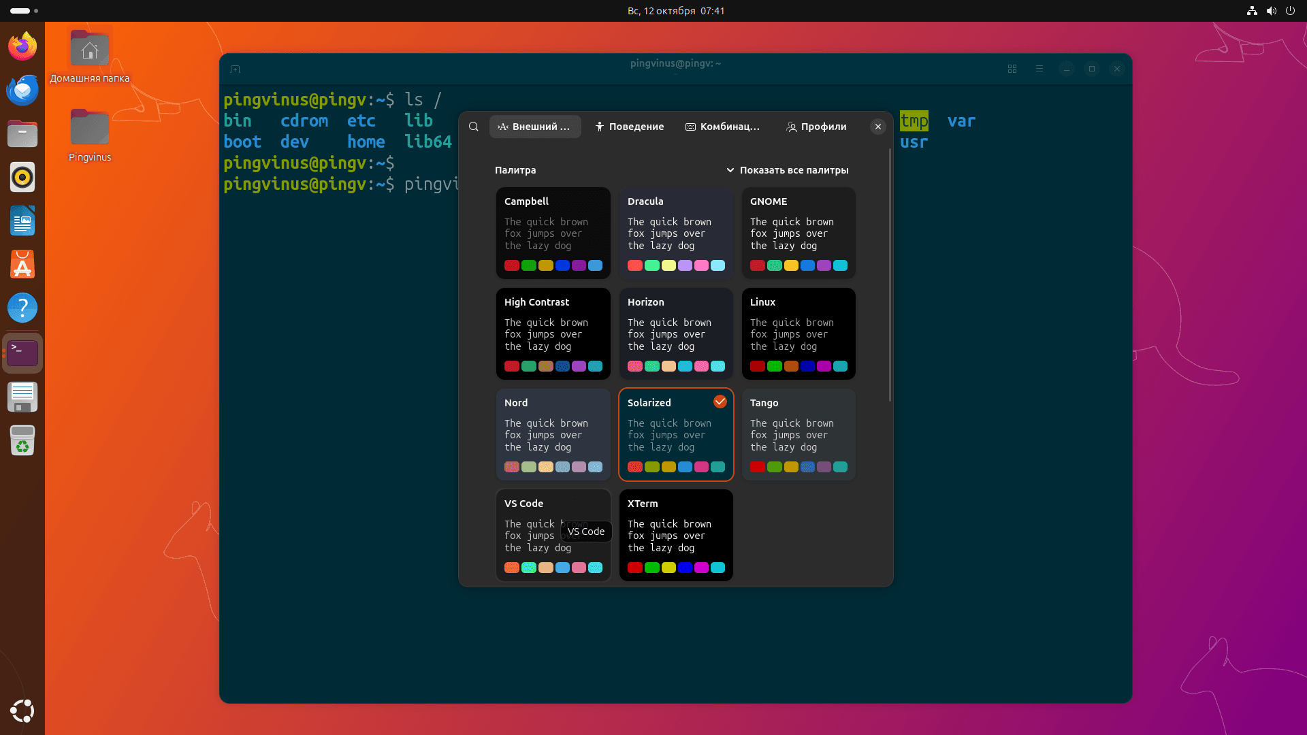Click the preferences dialog scrollbar
1307x735 pixels.
point(890,275)
